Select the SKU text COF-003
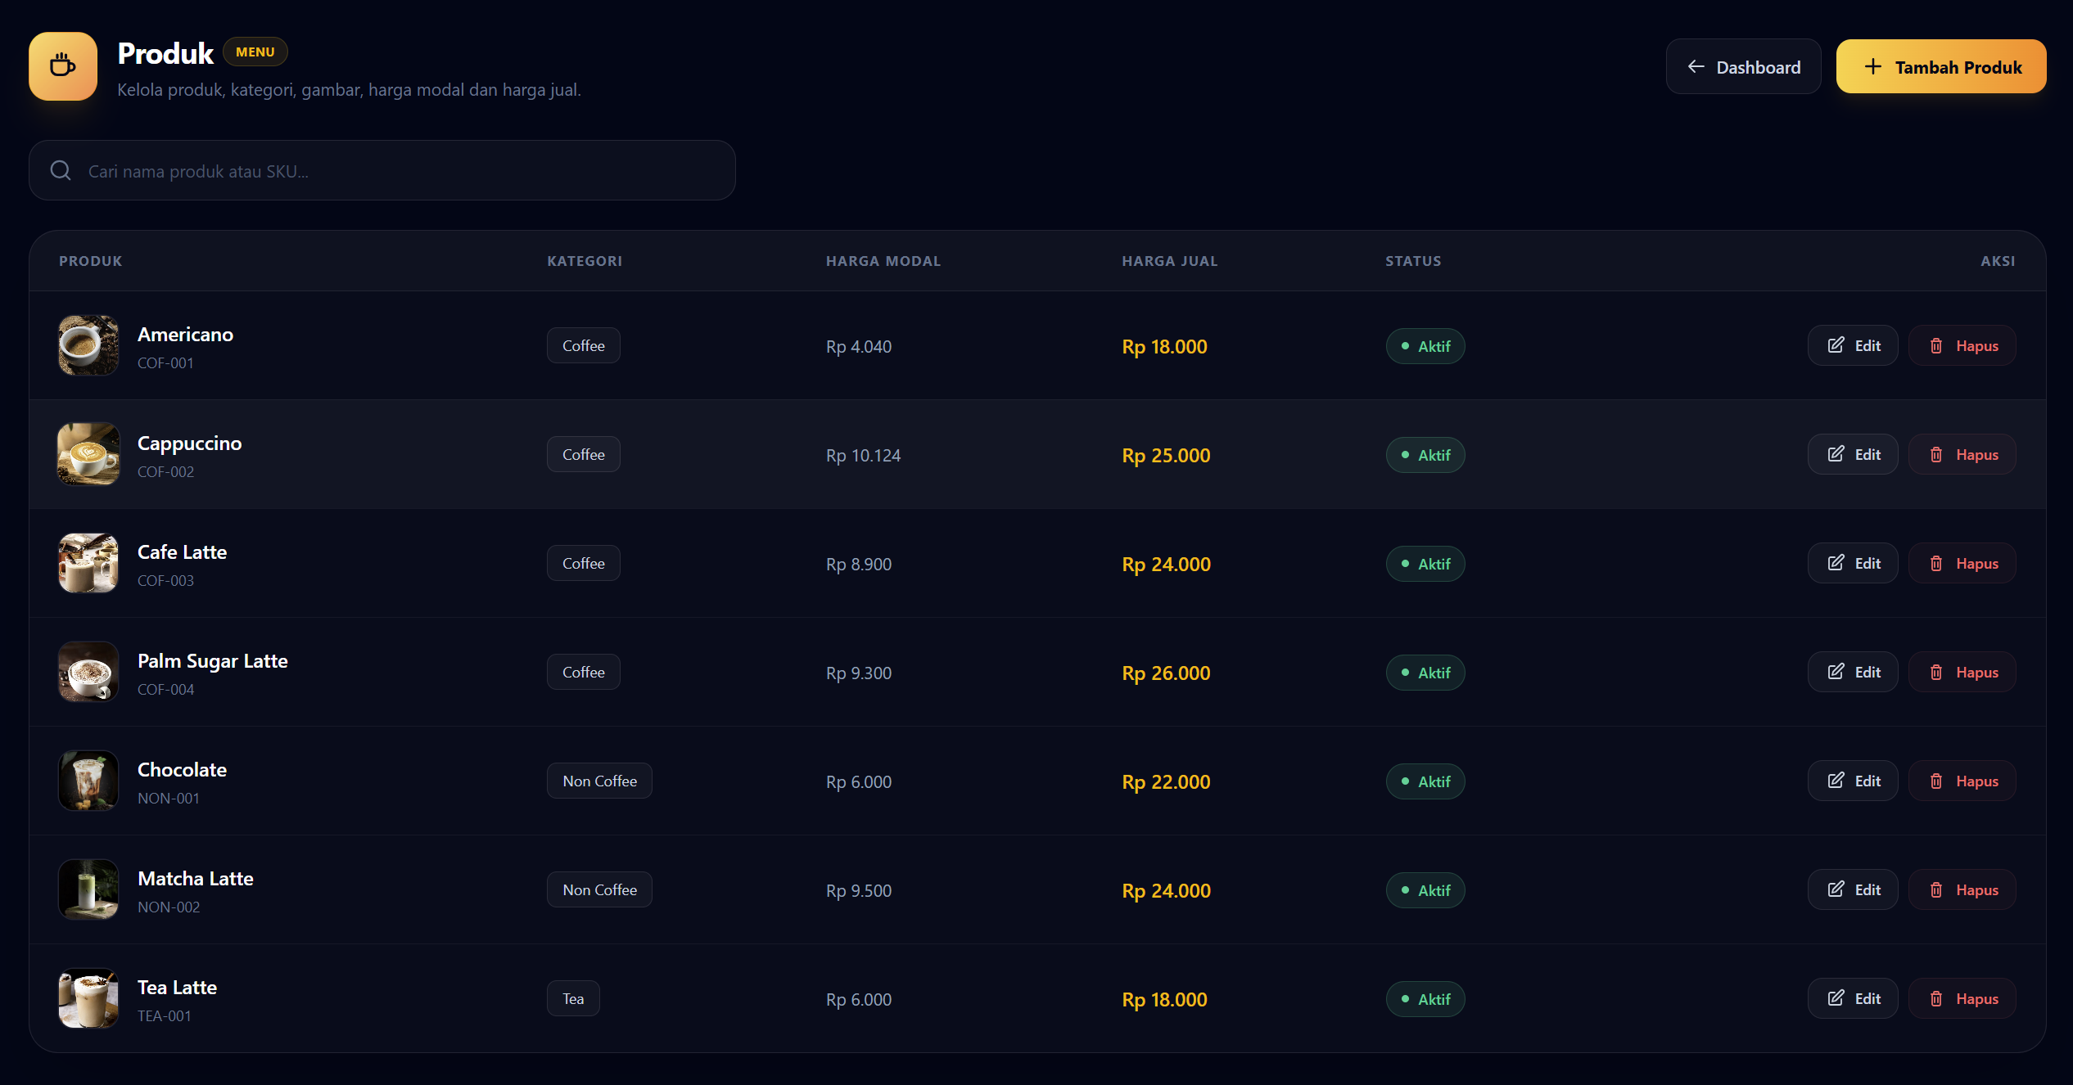Image resolution: width=2073 pixels, height=1085 pixels. [x=165, y=581]
